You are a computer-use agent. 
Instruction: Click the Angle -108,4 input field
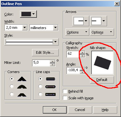(x=73, y=71)
